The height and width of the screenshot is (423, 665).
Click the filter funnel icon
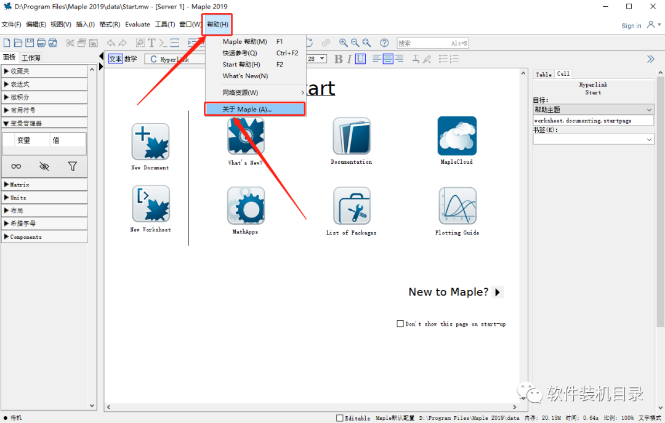(x=73, y=166)
